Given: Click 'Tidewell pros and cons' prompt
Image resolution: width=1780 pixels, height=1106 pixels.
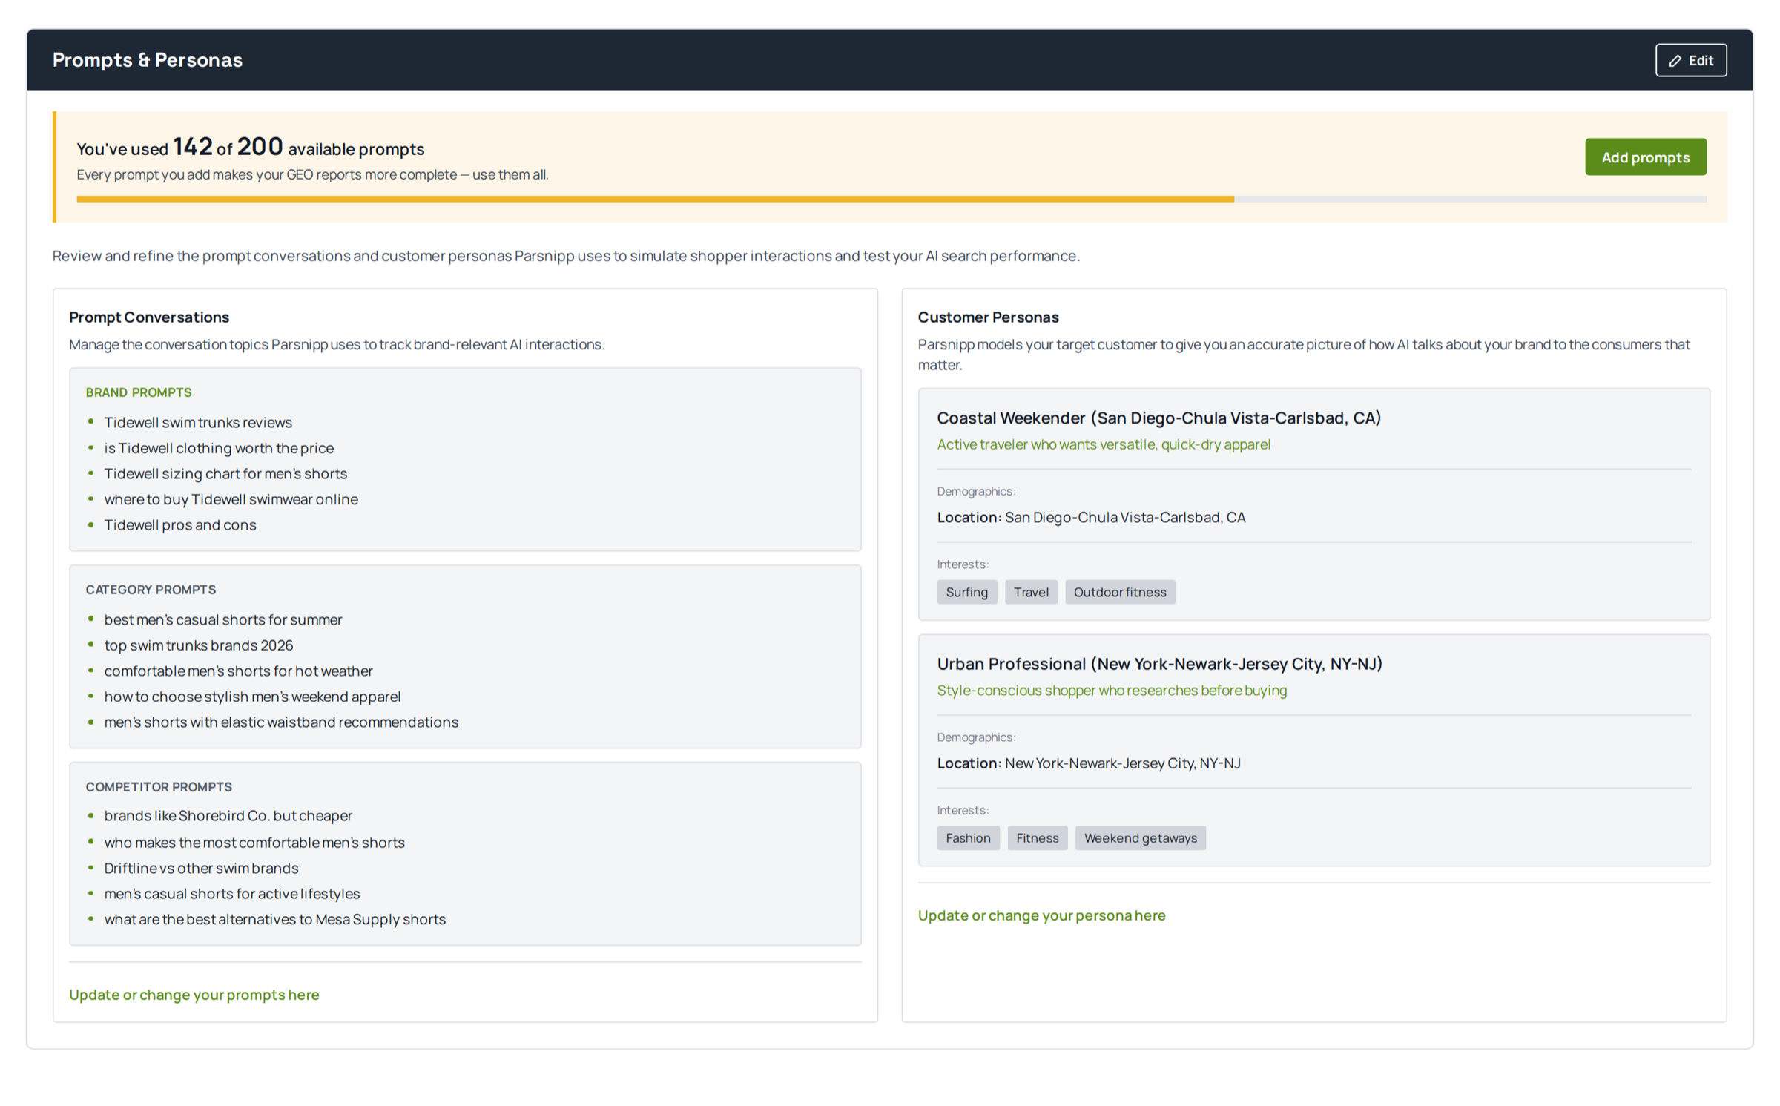Looking at the screenshot, I should [180, 524].
